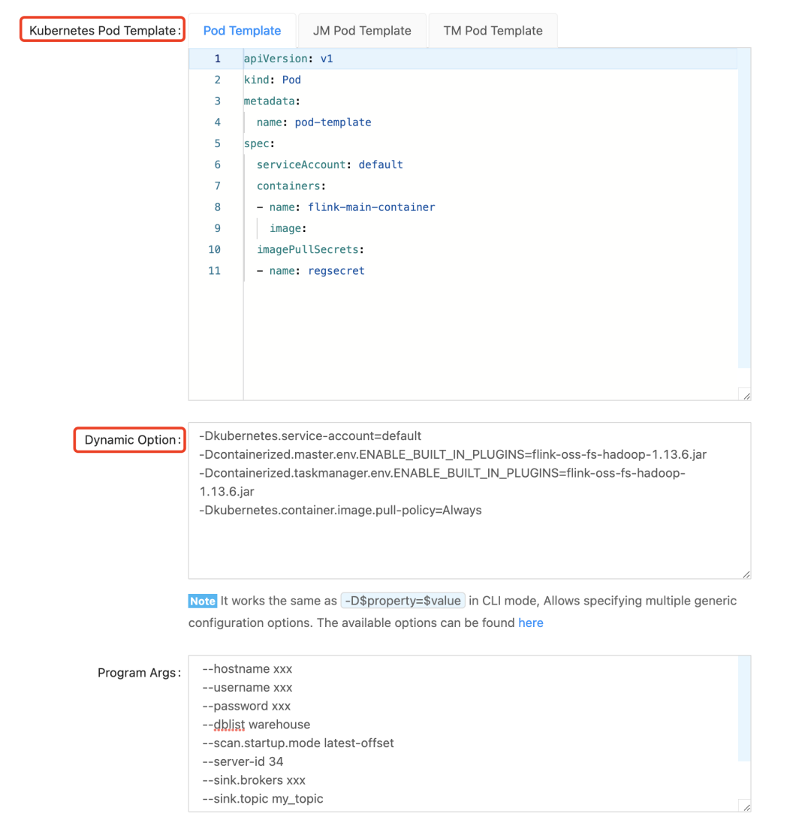
Task: Click line number 11 in the gutter
Action: [214, 270]
